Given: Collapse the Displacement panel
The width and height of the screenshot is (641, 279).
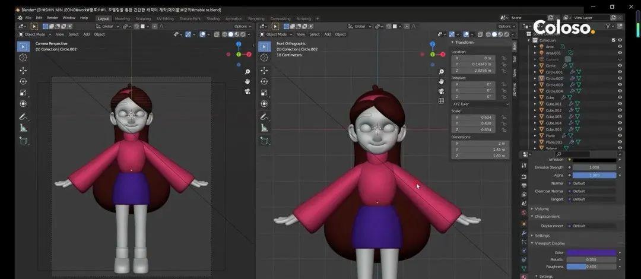Looking at the screenshot, I should [x=547, y=217].
